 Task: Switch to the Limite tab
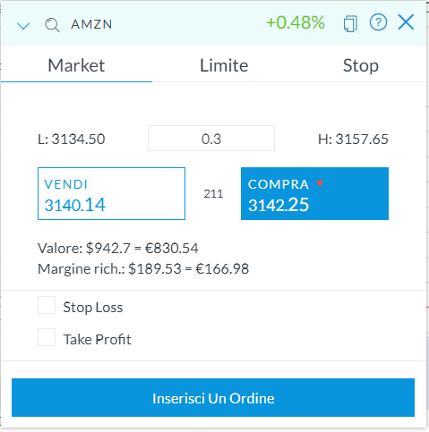(224, 65)
